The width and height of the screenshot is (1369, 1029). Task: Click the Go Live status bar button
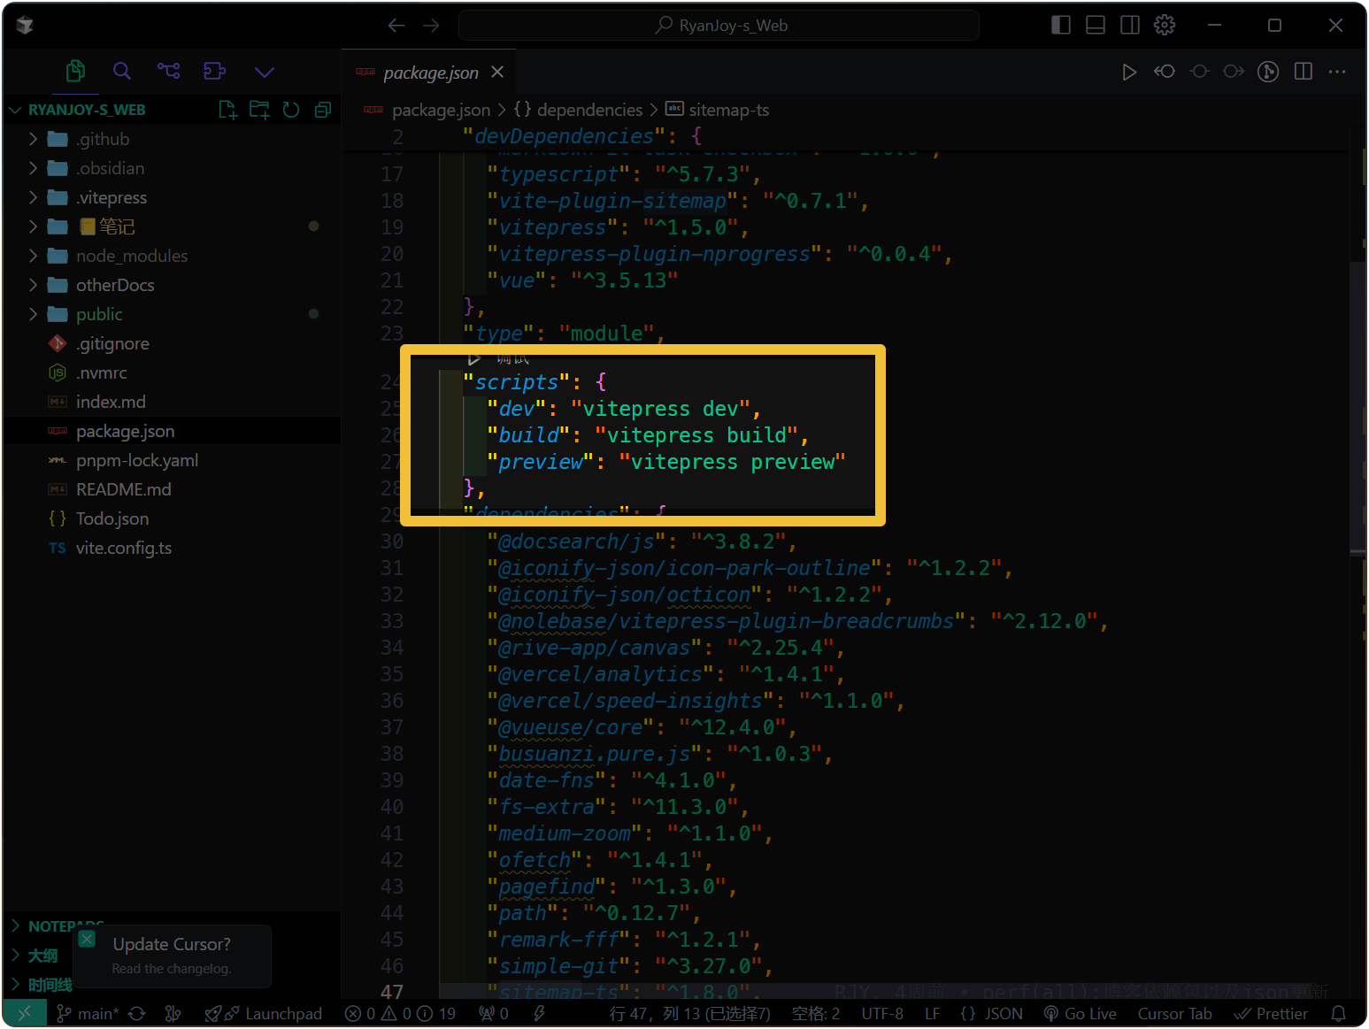point(1081,1013)
